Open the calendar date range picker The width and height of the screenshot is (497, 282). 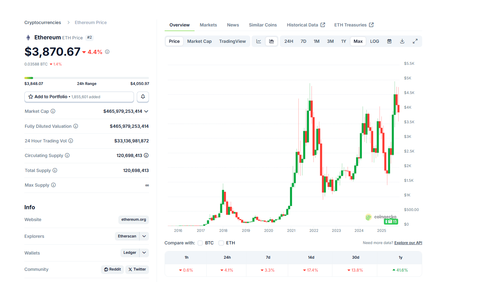click(x=389, y=41)
